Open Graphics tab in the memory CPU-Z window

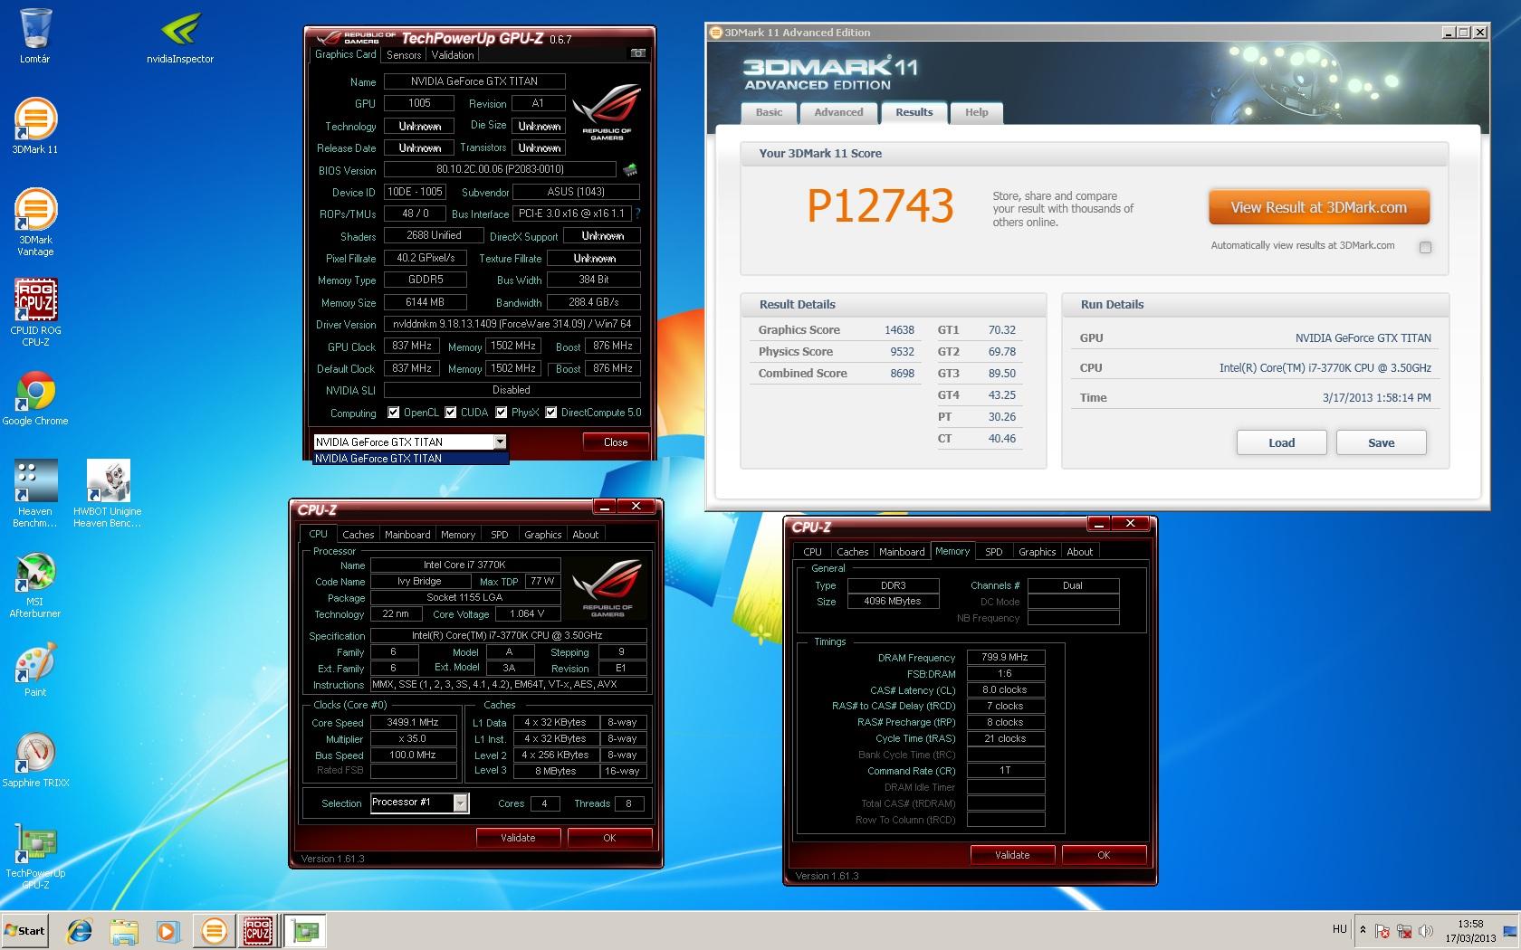click(x=1038, y=552)
